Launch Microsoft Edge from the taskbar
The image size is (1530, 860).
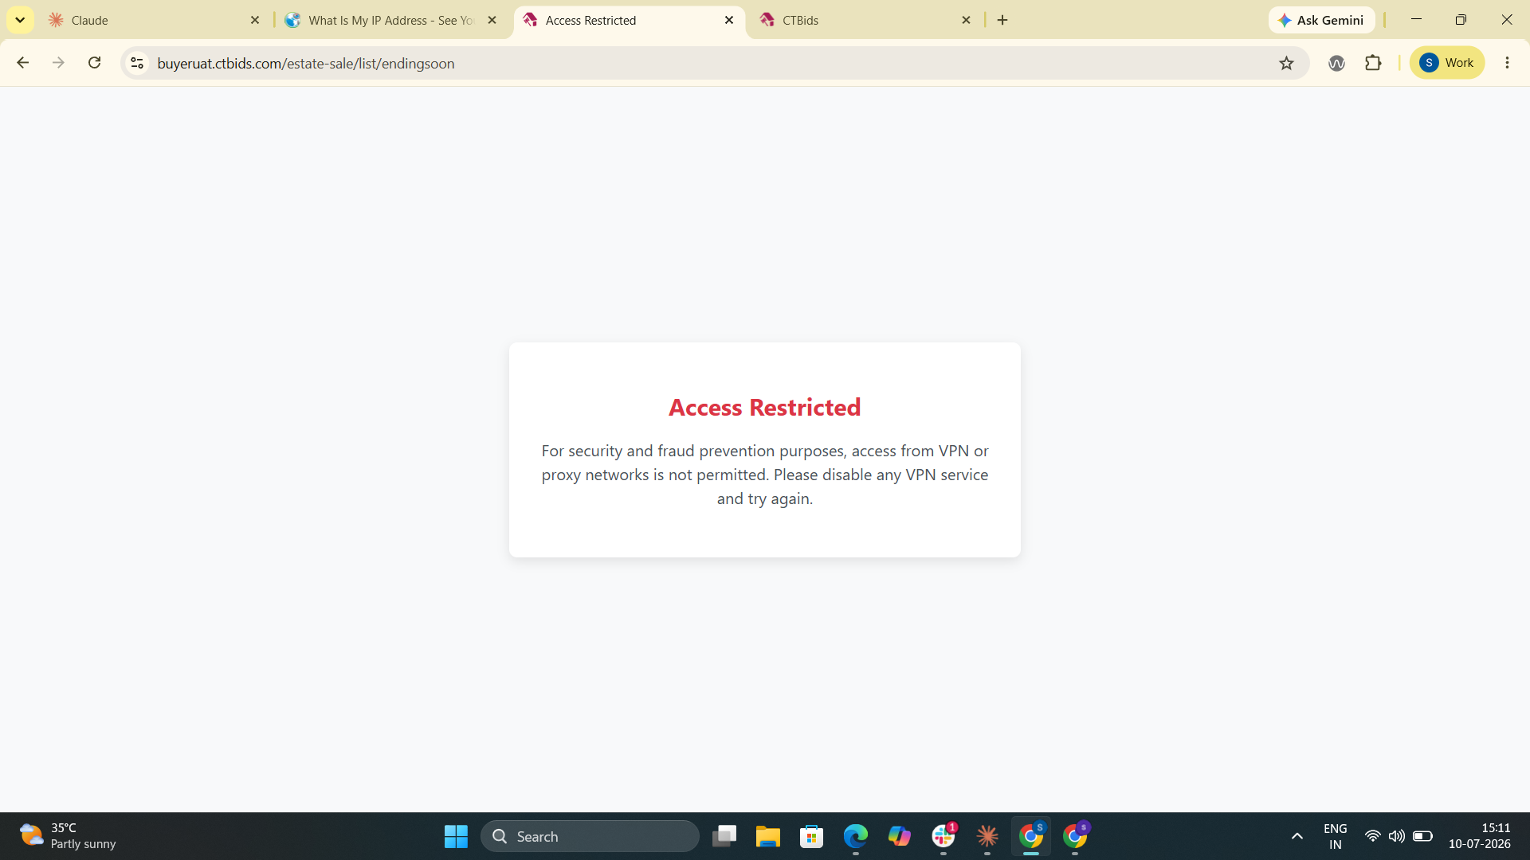[x=856, y=836]
